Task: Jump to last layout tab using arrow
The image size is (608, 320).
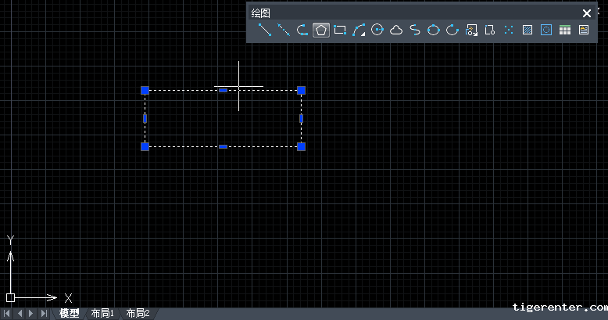Action: (x=44, y=313)
